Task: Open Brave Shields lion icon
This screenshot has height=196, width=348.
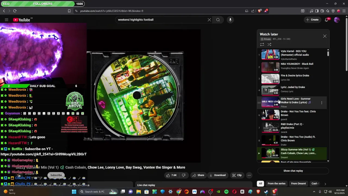Action: [260, 11]
